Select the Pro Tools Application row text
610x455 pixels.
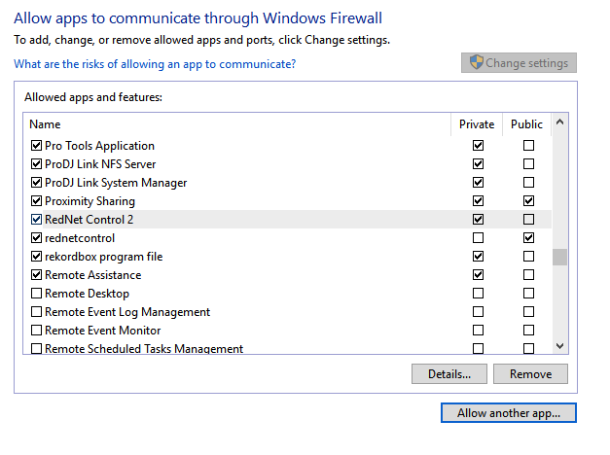click(99, 146)
